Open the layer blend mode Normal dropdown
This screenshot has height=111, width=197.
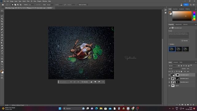click(175, 68)
